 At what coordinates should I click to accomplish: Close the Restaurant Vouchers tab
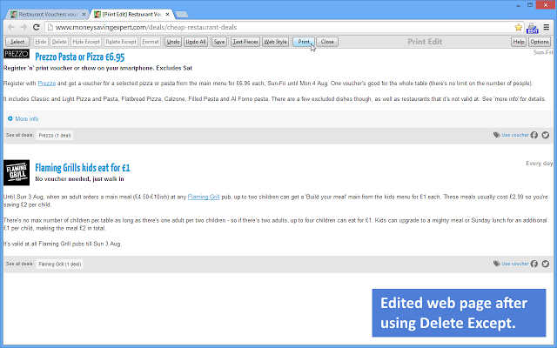pos(84,14)
